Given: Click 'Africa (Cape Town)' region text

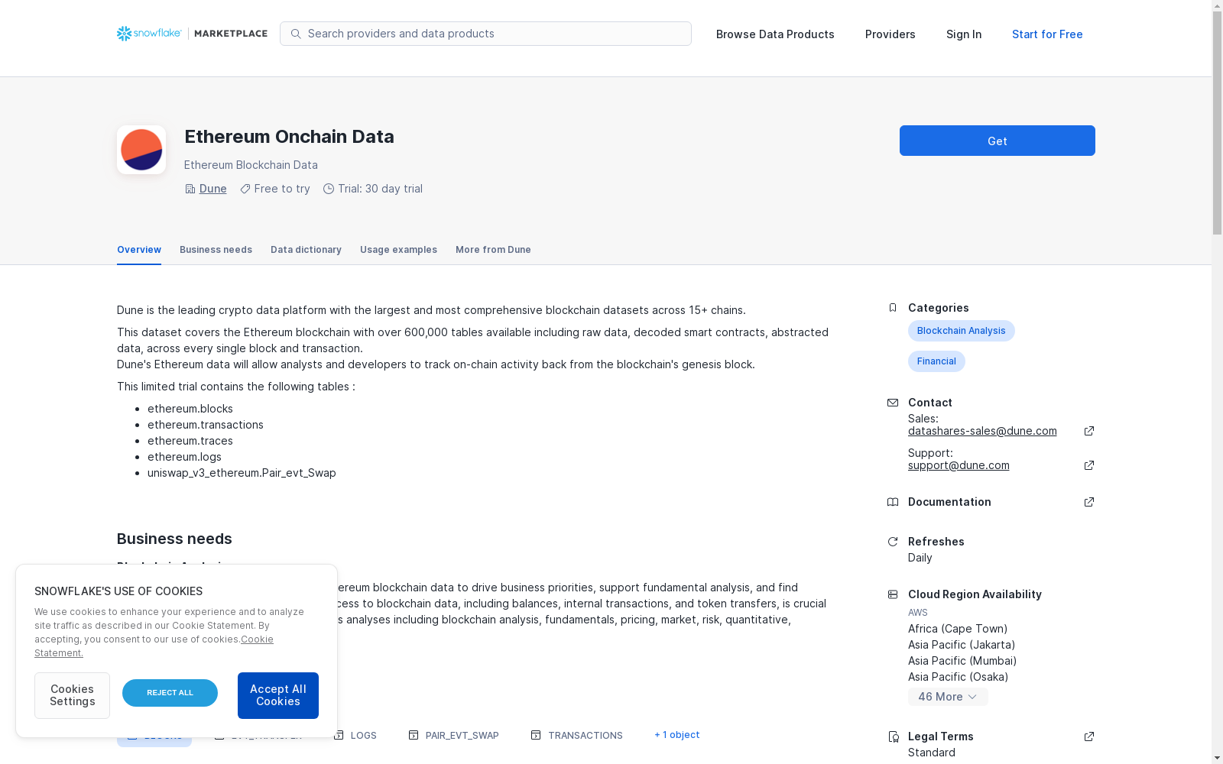Looking at the screenshot, I should (958, 629).
